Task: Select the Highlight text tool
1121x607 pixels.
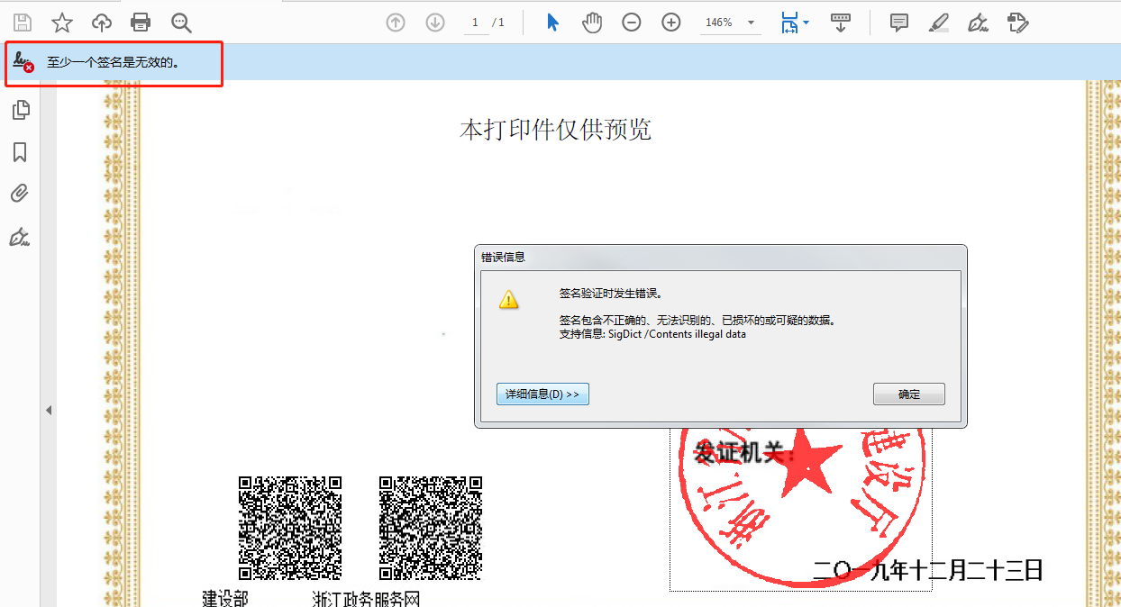Action: tap(938, 22)
